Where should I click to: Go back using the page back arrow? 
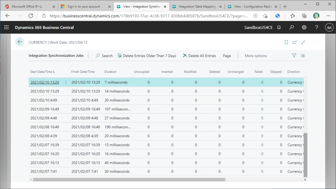coord(20,42)
